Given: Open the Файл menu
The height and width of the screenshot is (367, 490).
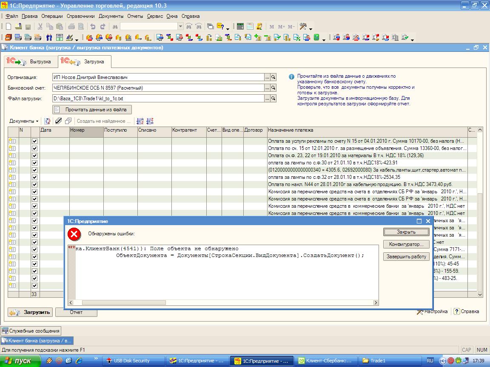Looking at the screenshot, I should [12, 16].
